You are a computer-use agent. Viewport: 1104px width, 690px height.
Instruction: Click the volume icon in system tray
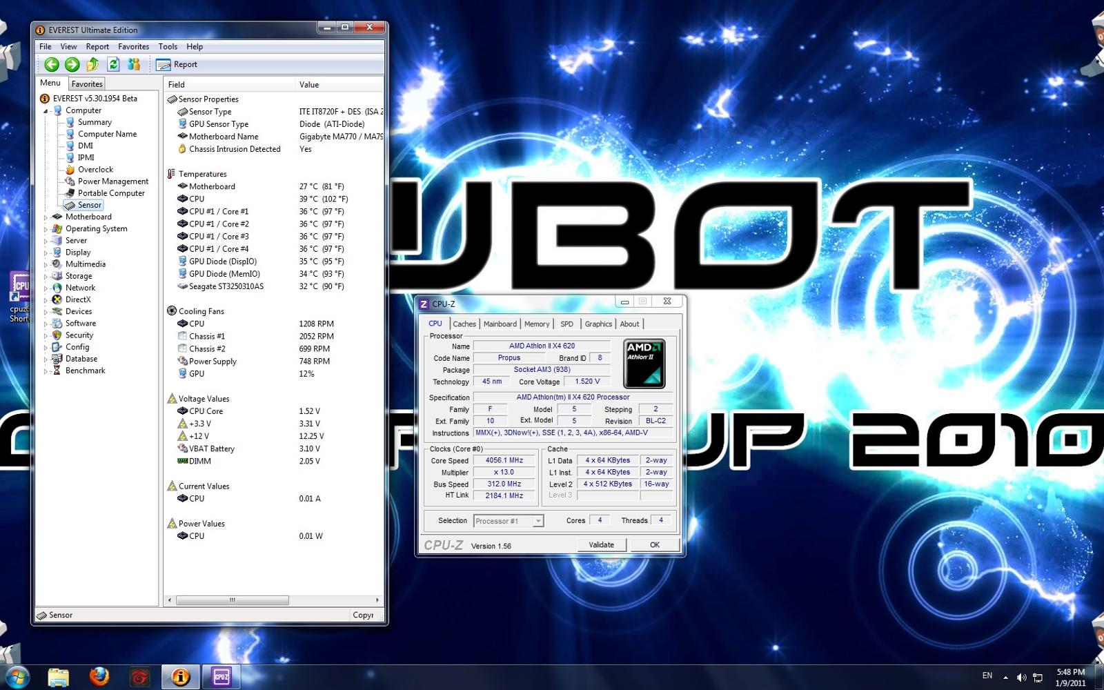point(1021,678)
